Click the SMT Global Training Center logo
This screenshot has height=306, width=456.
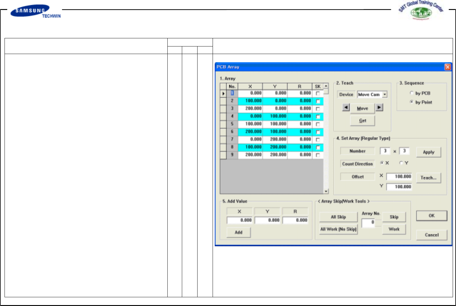421,10
